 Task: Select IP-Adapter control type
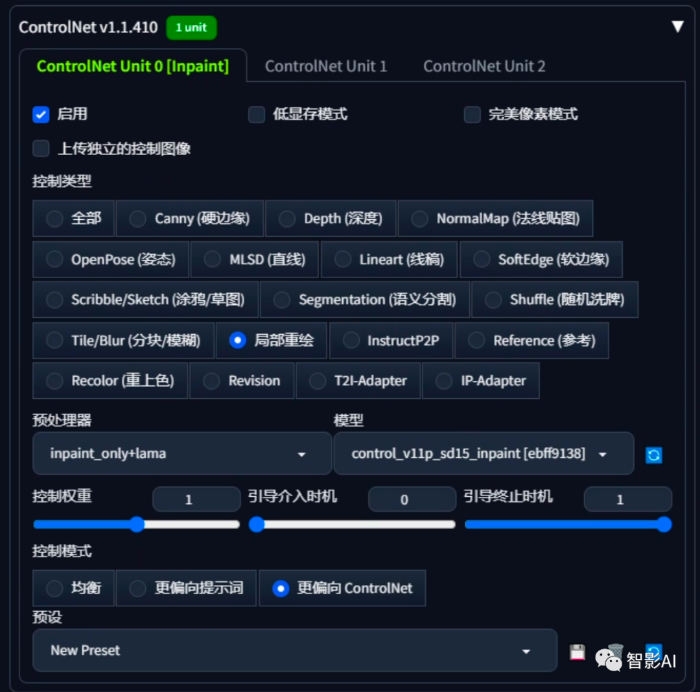(481, 381)
